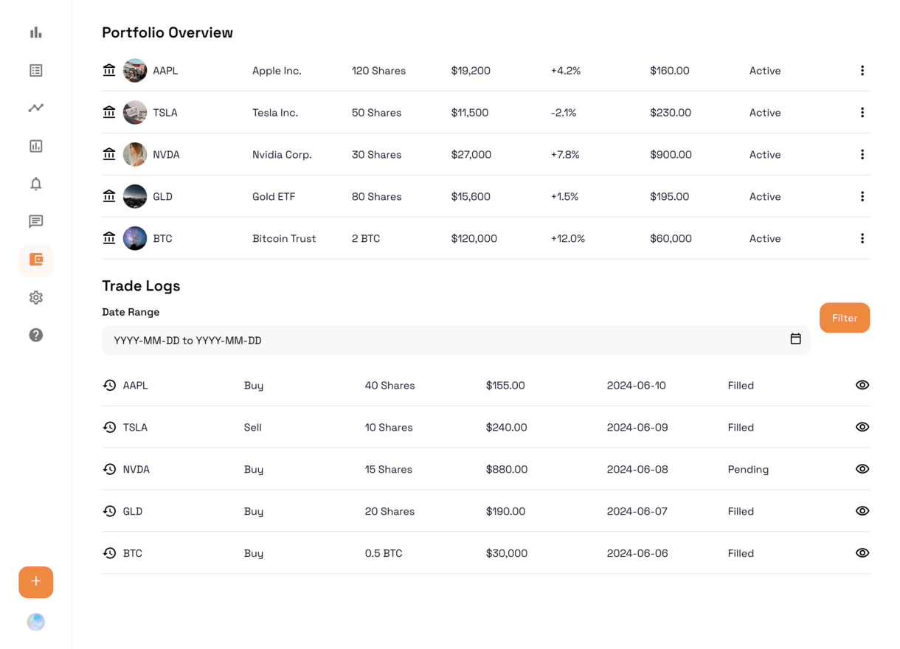Open three-dot options for Tesla Inc. row
Viewport: 900px width, 649px height.
pyautogui.click(x=862, y=113)
